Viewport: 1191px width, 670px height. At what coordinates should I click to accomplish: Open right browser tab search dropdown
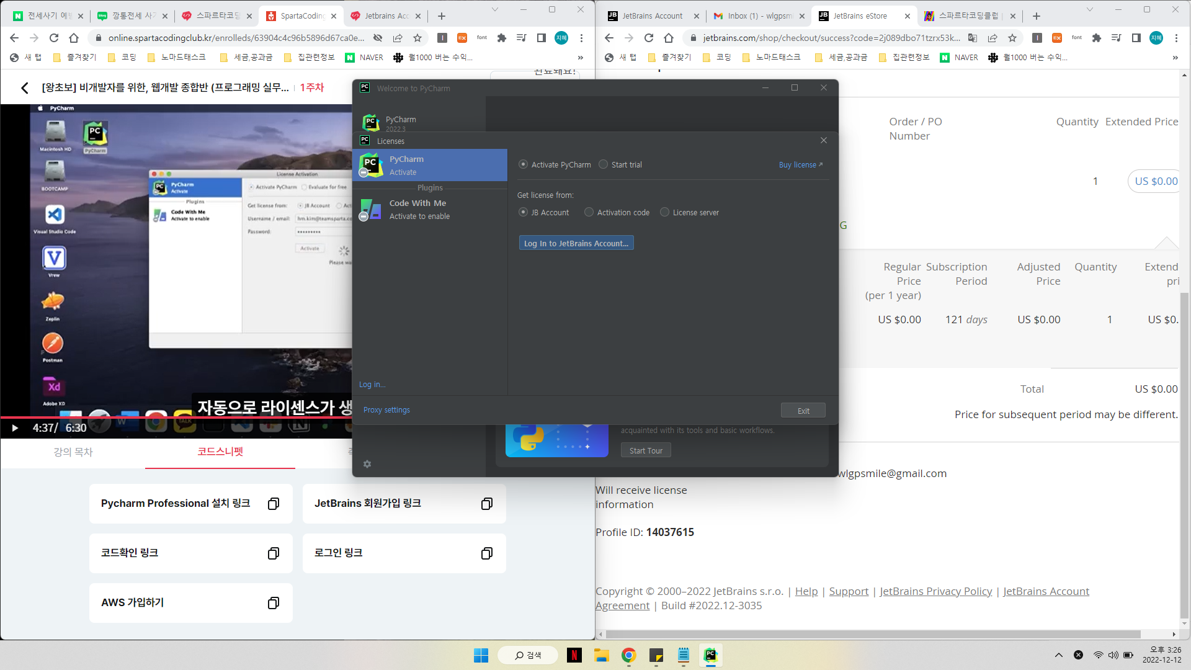1089,9
